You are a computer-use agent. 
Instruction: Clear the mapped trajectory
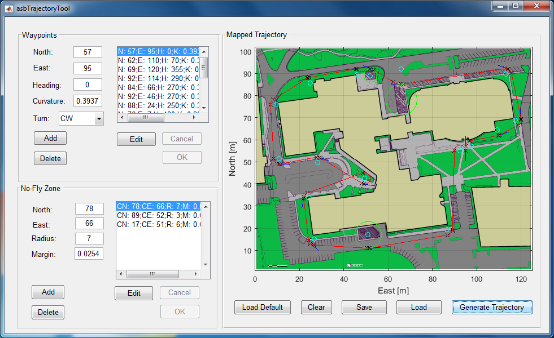[x=316, y=308]
